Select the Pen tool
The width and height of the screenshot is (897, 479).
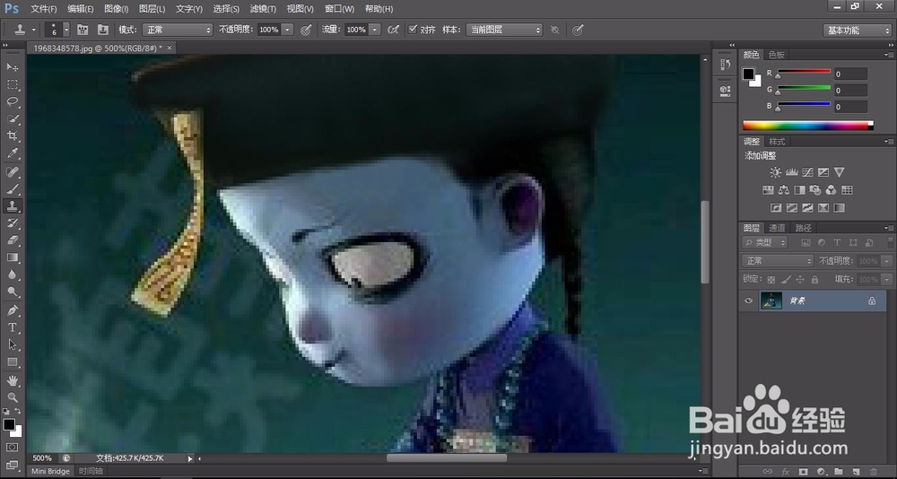[12, 310]
